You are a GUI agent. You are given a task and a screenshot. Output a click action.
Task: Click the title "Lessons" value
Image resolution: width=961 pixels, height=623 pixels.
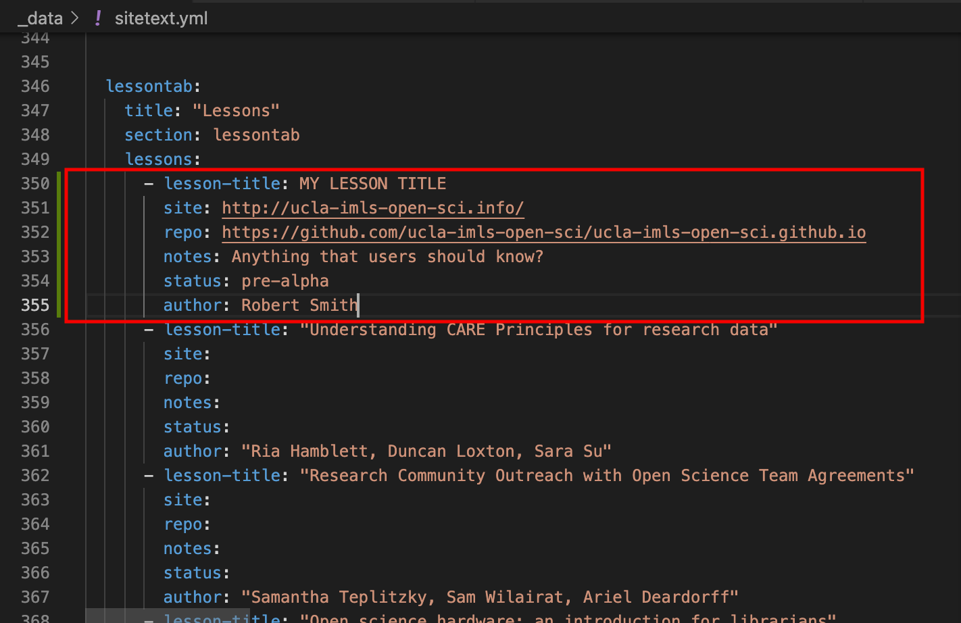[x=236, y=111]
